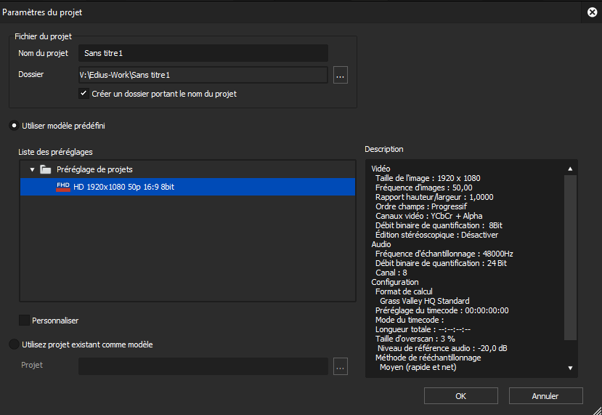Collapse the Préréglage de projets tree

32,169
